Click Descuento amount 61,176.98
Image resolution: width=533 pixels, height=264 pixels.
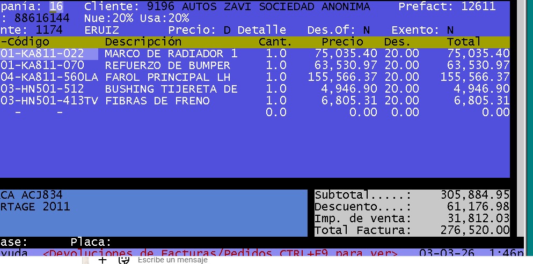(478, 207)
